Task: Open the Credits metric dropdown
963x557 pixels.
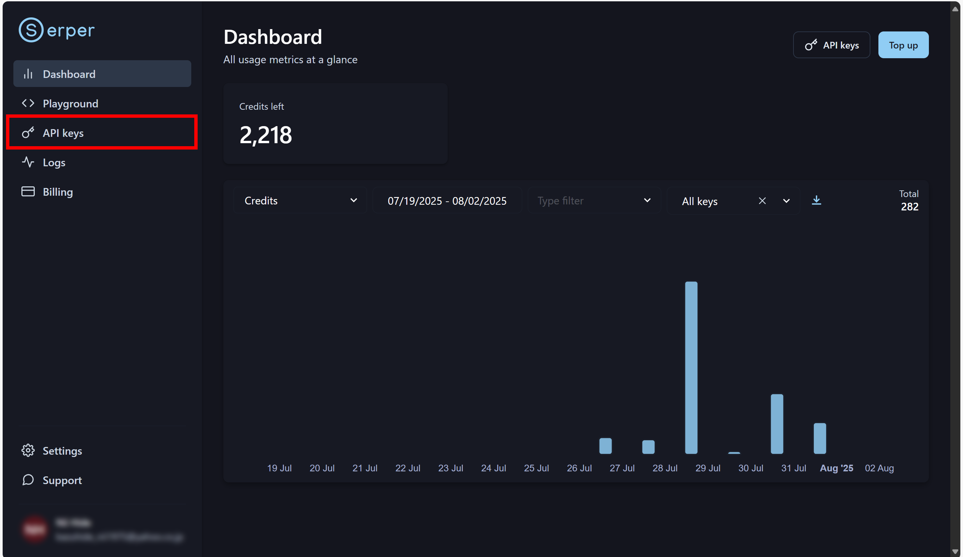Action: point(300,200)
